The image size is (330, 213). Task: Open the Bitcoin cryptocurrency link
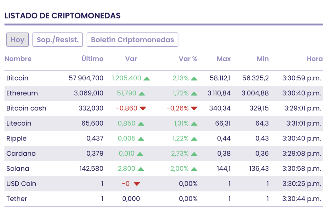pyautogui.click(x=17, y=78)
